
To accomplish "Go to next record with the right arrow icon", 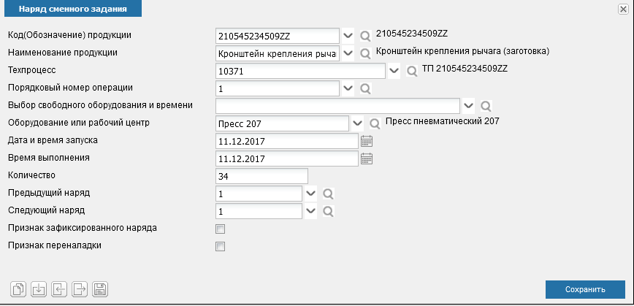I will (x=80, y=289).
